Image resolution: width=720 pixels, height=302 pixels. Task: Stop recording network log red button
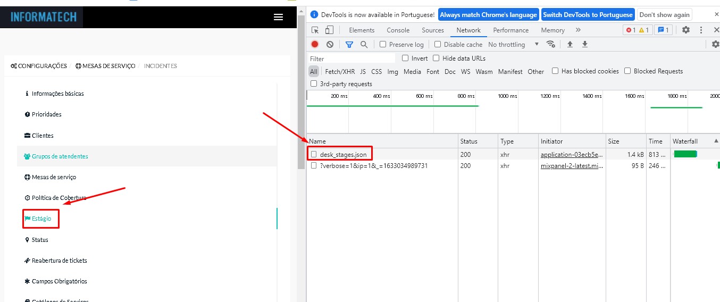click(x=315, y=45)
